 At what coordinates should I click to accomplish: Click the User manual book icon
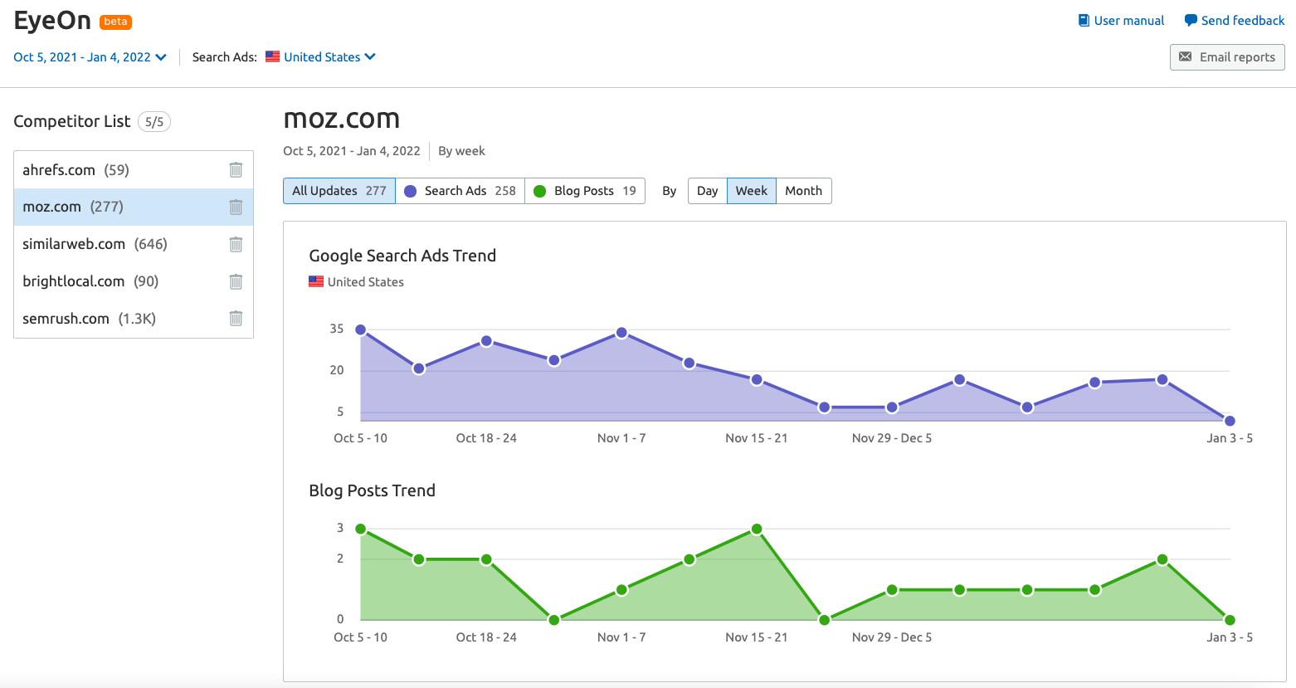click(x=1084, y=21)
